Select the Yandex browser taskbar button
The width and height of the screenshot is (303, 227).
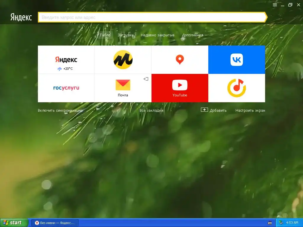click(55, 223)
